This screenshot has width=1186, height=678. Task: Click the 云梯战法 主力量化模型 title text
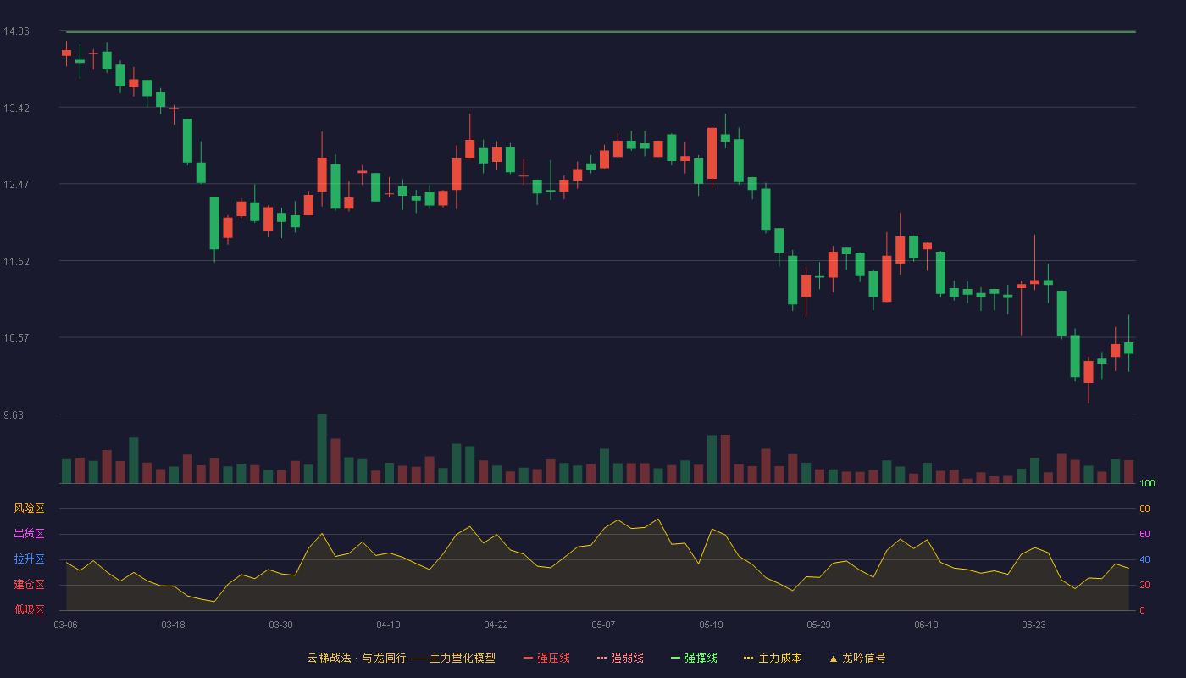tap(401, 658)
